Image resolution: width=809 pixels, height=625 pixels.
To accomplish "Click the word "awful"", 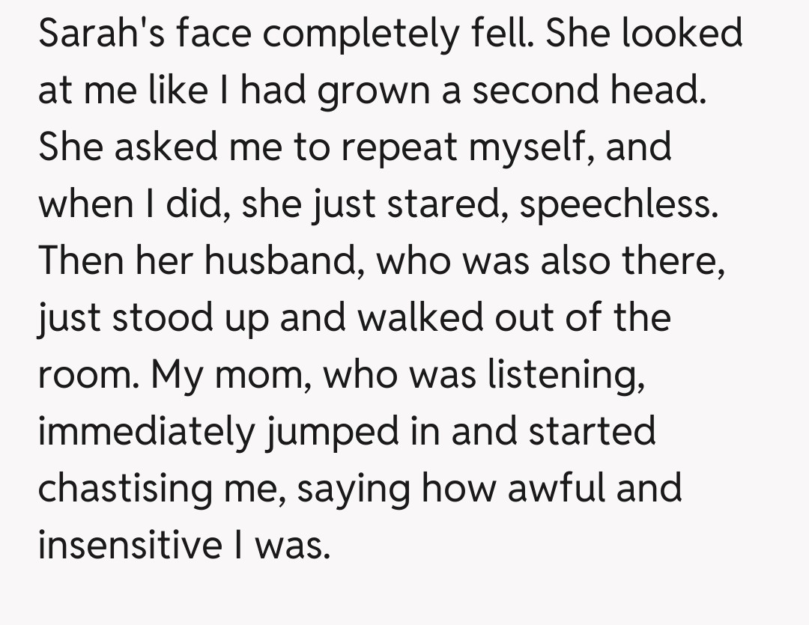I will pos(555,489).
